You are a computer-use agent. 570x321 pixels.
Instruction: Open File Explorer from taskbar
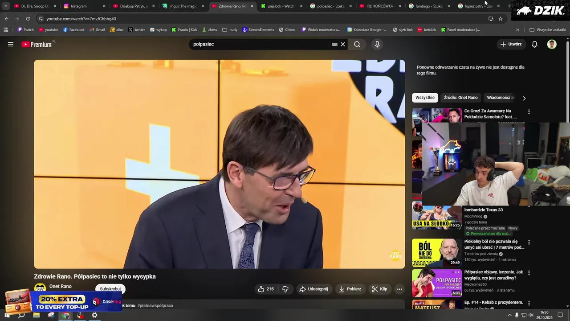point(37,315)
